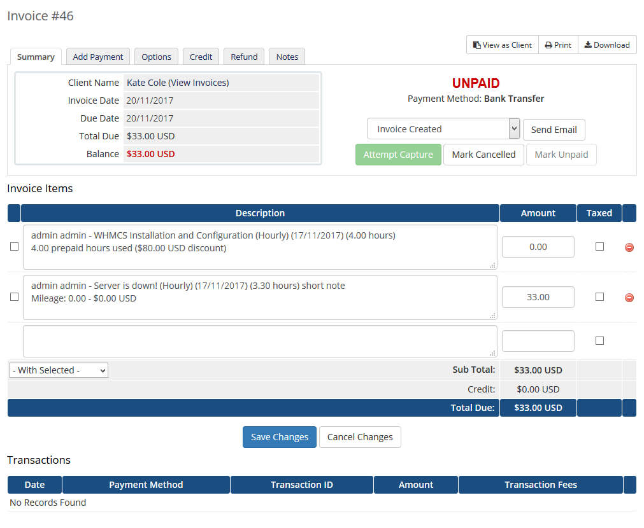Click Cancel Changes button
Screen dimensions: 644x528
coord(360,437)
